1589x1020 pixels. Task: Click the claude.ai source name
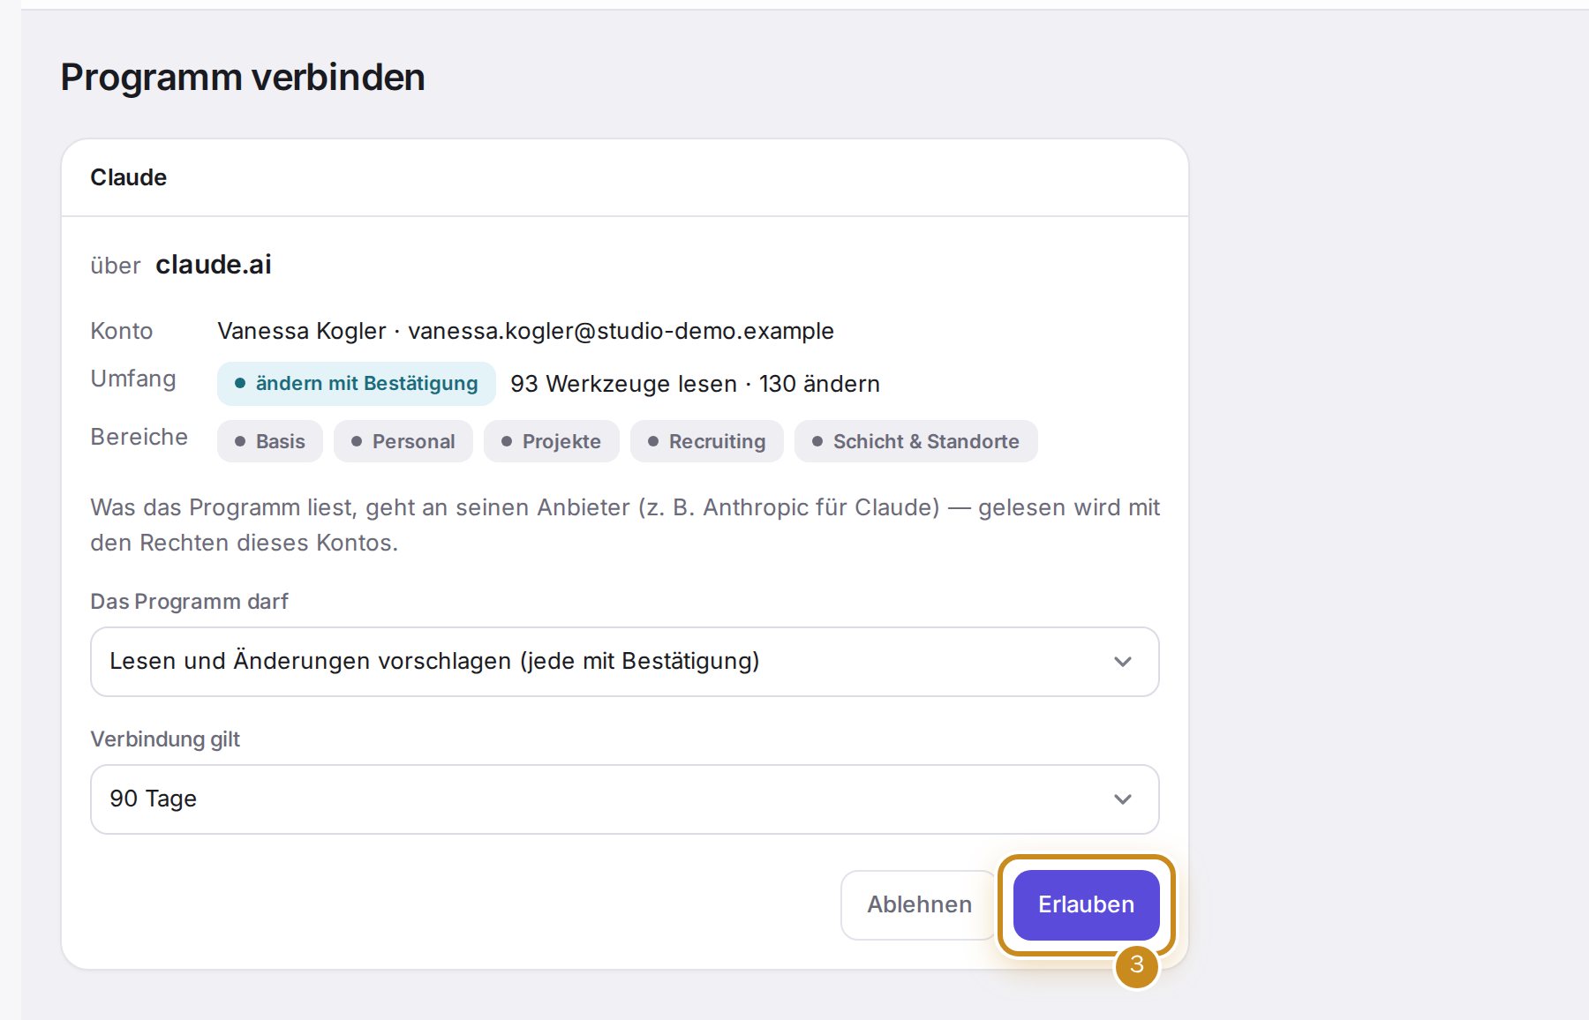click(x=214, y=265)
